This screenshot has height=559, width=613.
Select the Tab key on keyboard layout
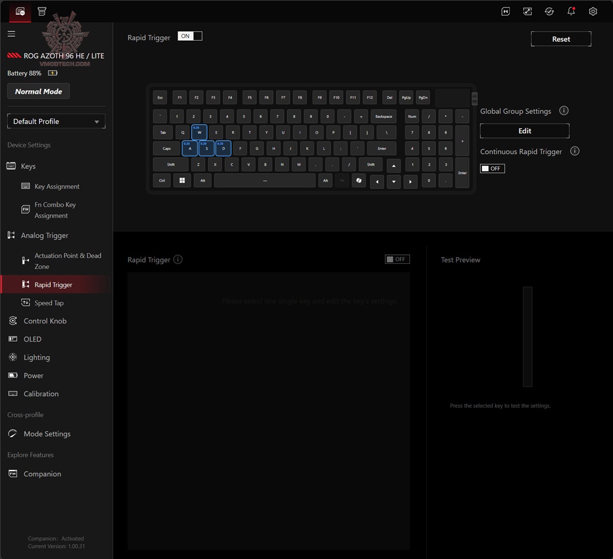pyautogui.click(x=163, y=133)
